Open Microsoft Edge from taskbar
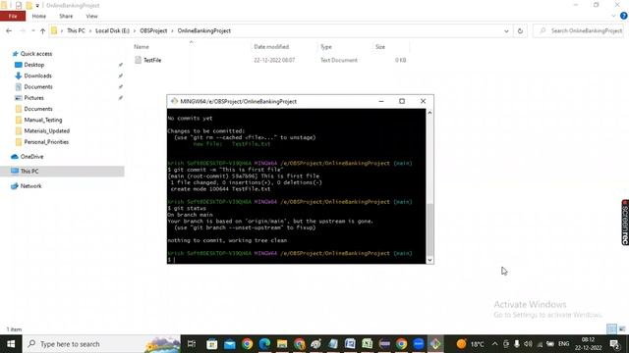Image resolution: width=629 pixels, height=353 pixels. tap(264, 344)
